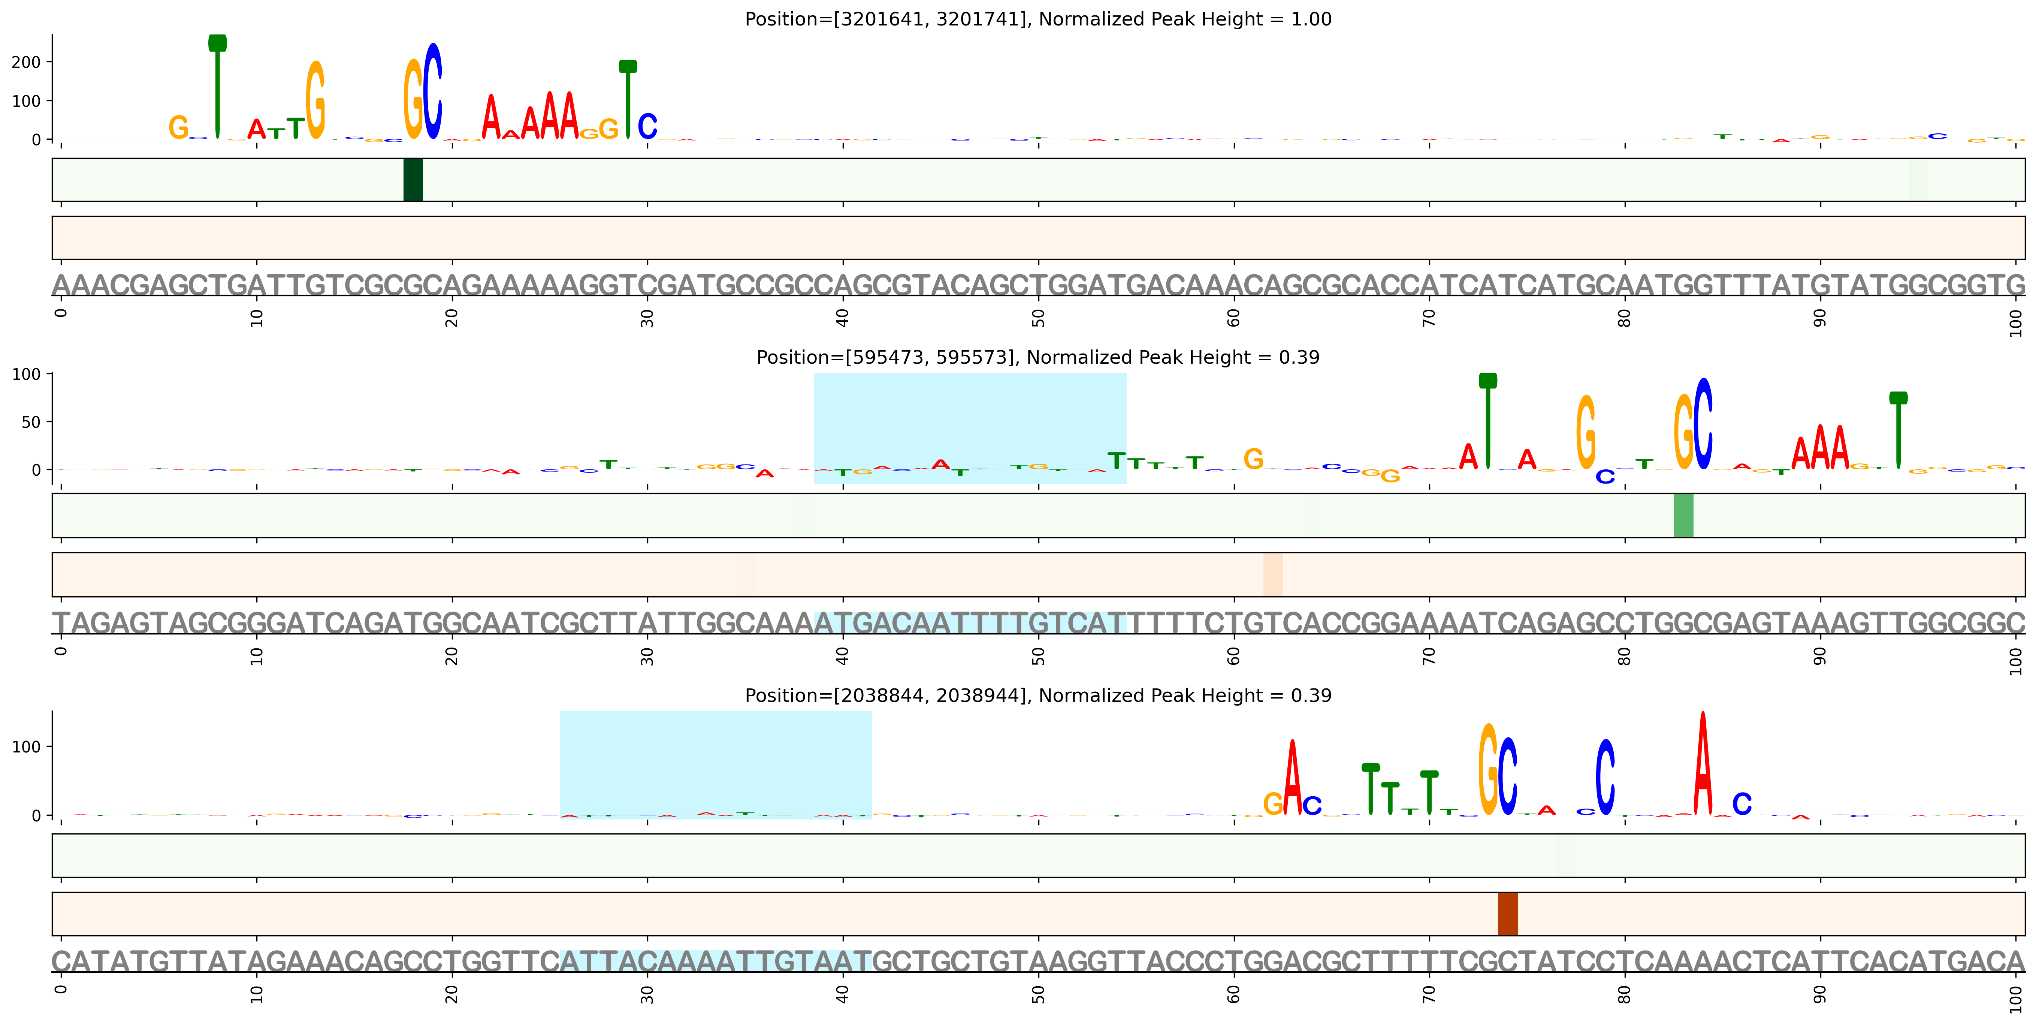Click the tall blue C letter in the middle logo
The height and width of the screenshot is (1024, 2036).
click(x=1703, y=424)
